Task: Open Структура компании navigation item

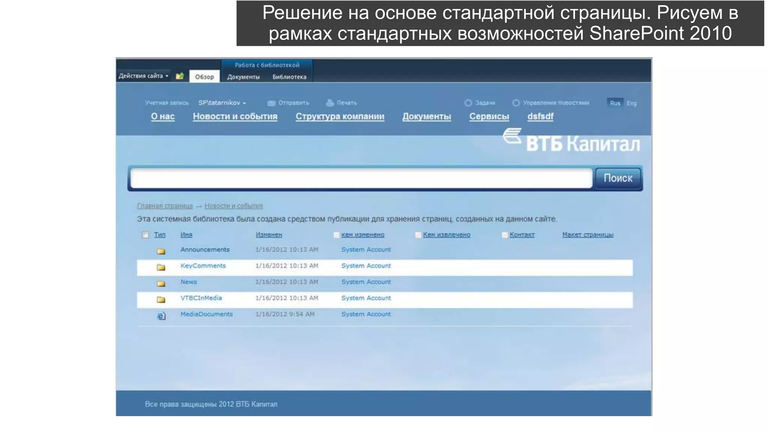Action: (340, 116)
